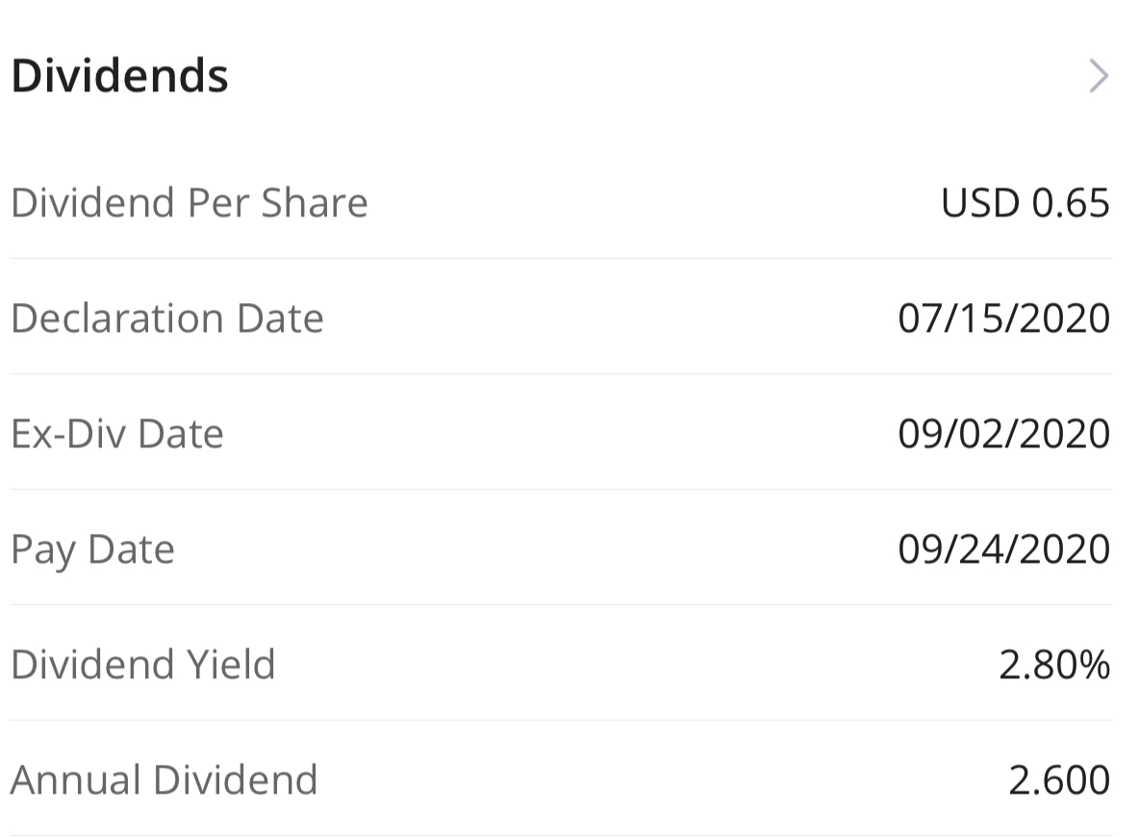Select the Ex-Div Date row label
The image size is (1139, 837).
[x=117, y=434]
